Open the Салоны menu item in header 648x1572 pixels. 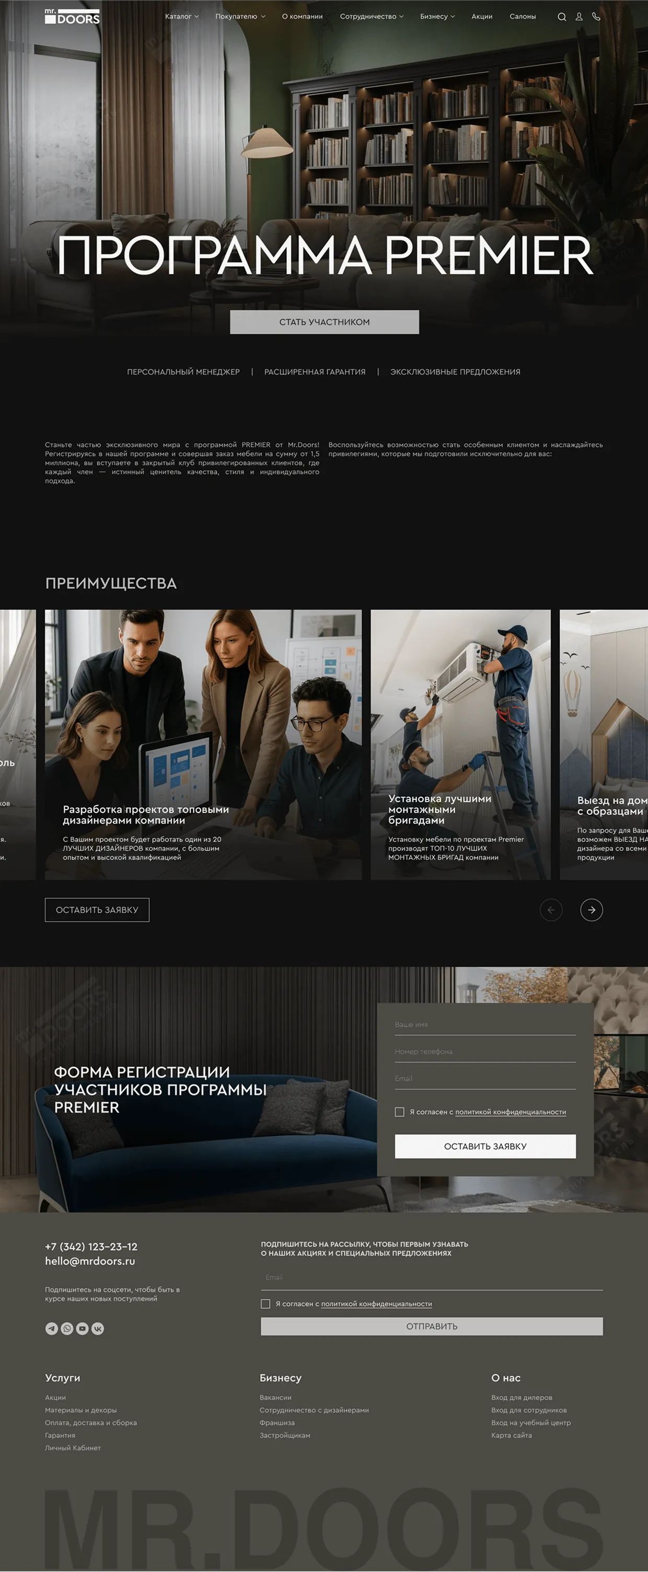pos(523,16)
